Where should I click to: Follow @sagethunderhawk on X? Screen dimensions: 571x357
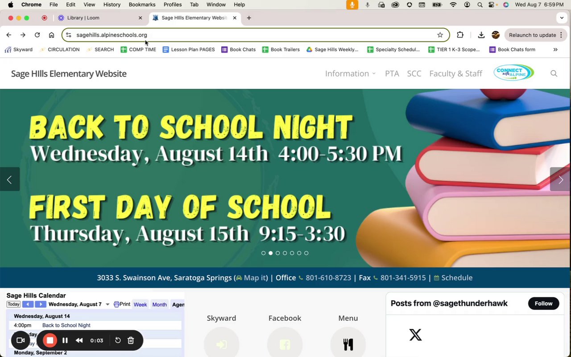[x=543, y=303]
